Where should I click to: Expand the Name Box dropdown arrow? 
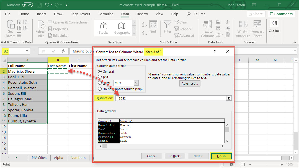click(27, 51)
